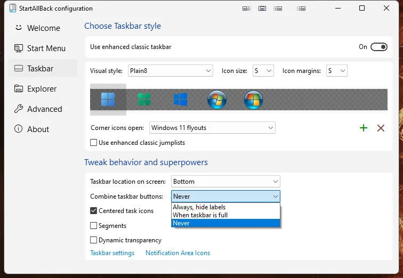Open Notification Area Icons link
This screenshot has width=403, height=278.
(178, 253)
